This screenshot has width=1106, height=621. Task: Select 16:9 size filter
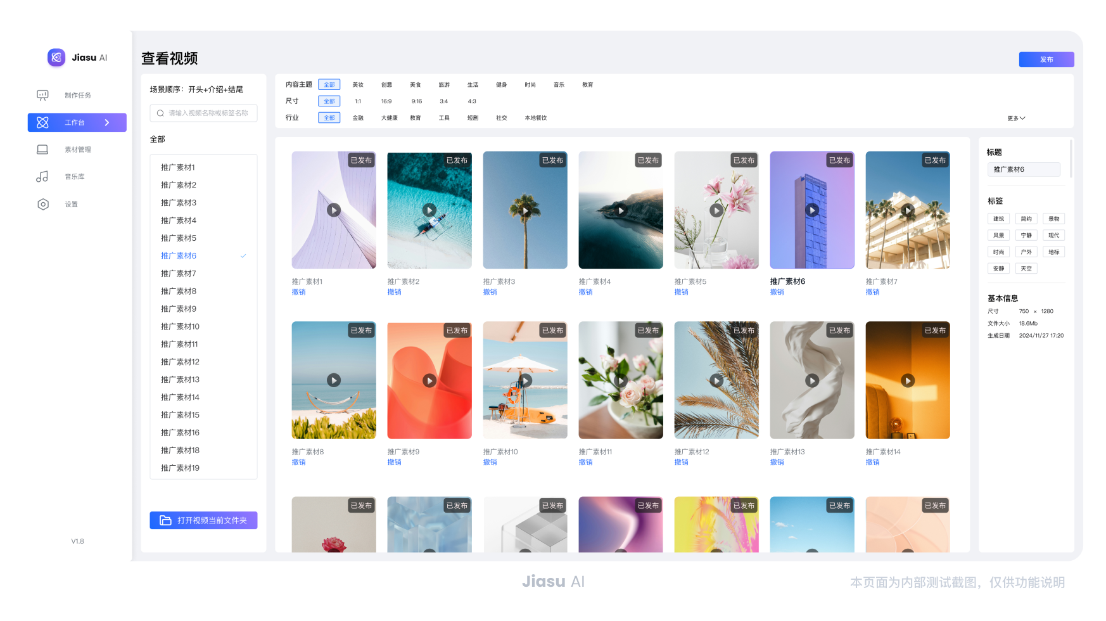pos(386,101)
